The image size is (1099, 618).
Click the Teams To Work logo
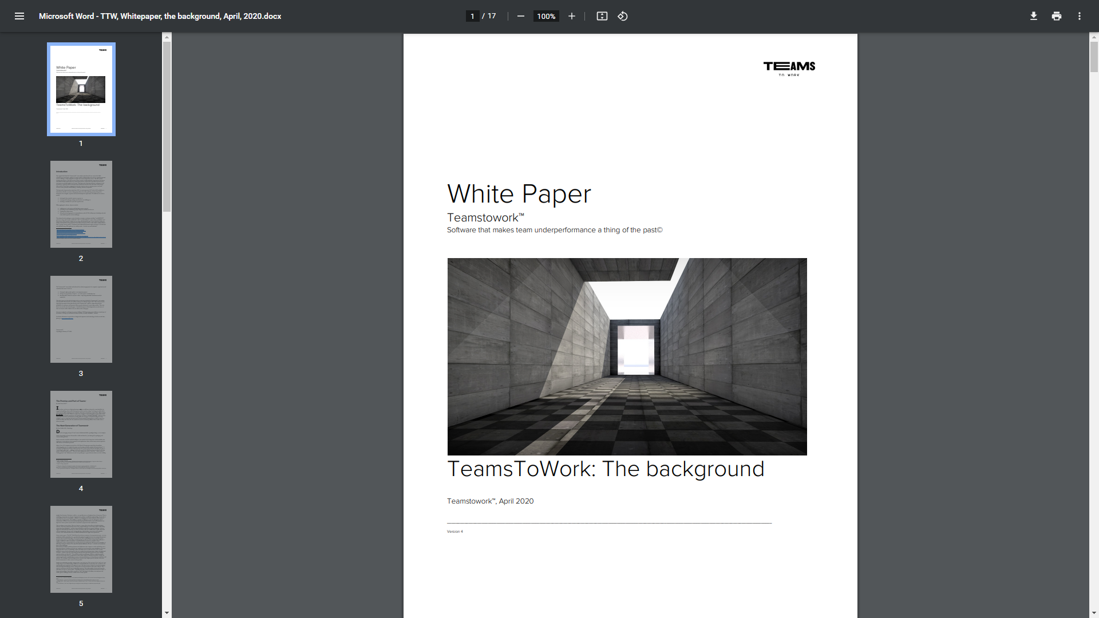789,68
